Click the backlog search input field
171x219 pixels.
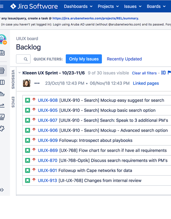23,59
